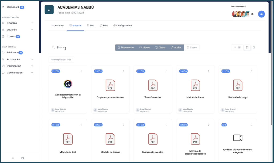Switch to the Alumnos tab

58,26
